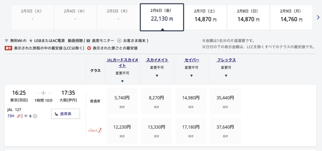Choose the 12,230円 Class J fare cell
The image size is (322, 151).
(122, 130)
